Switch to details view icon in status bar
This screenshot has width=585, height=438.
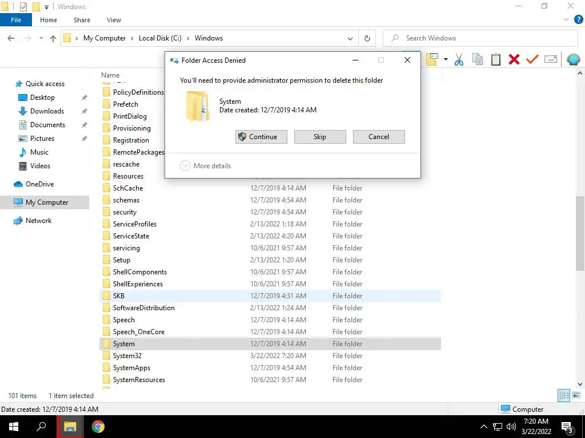[564, 396]
